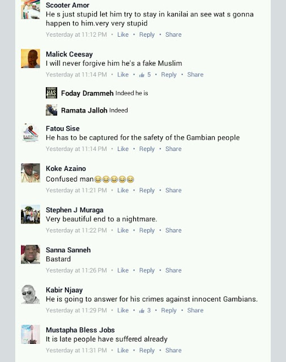The height and width of the screenshot is (362, 286).
Task: Open the like count on Malick Ceesay's comment
Action: (145, 75)
